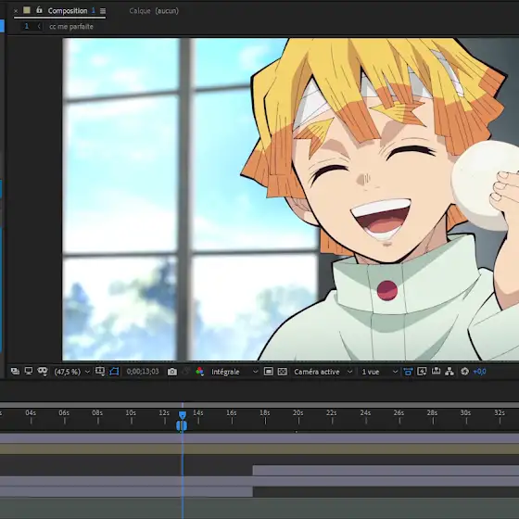This screenshot has height=519, width=519.
Task: Open the Intégrale resolution dropdown
Action: [x=234, y=372]
